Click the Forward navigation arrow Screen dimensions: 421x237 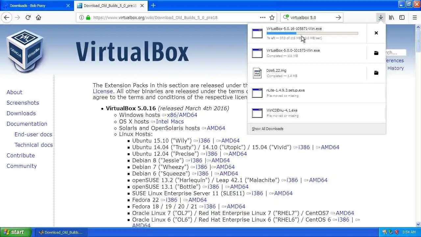pyautogui.click(x=18, y=17)
